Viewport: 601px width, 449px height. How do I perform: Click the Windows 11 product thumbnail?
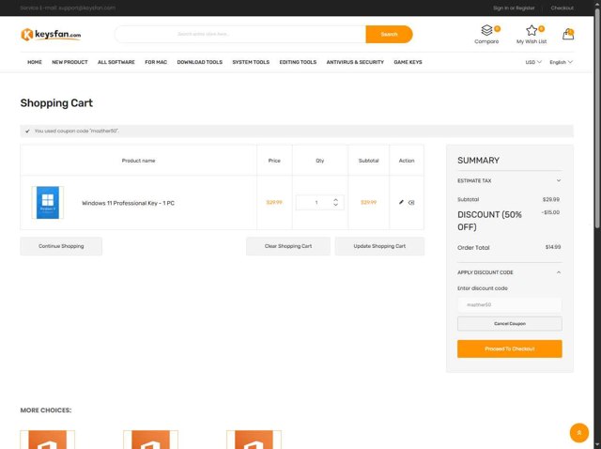[x=48, y=203]
